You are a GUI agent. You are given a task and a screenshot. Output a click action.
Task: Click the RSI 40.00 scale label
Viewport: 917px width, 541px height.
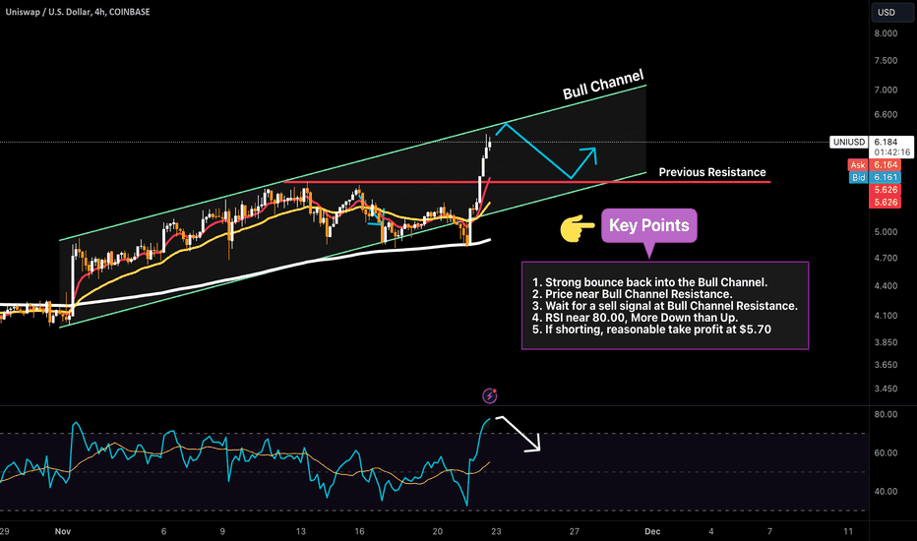(x=886, y=492)
